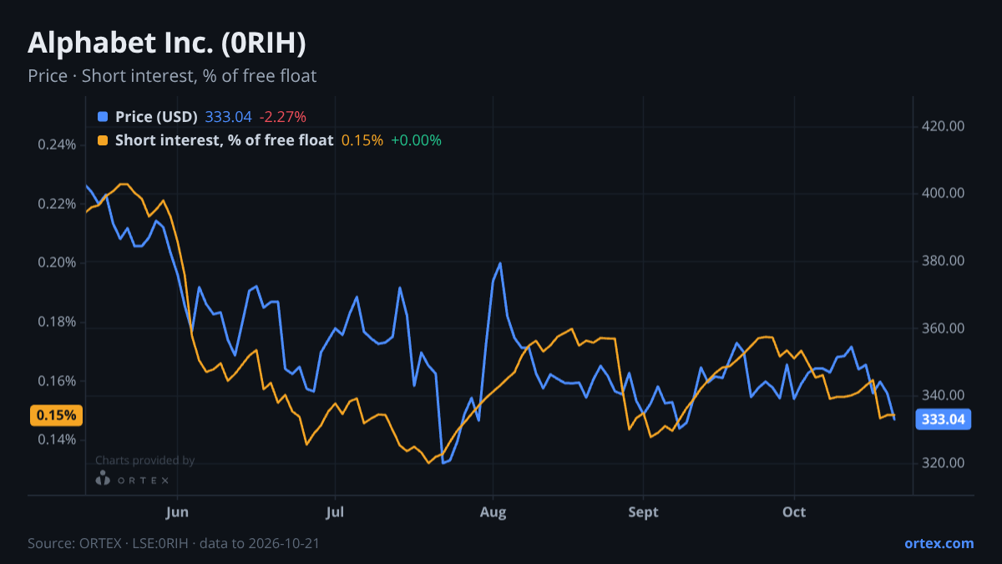Click the 0.14% left axis label
The image size is (1002, 564).
tap(57, 440)
